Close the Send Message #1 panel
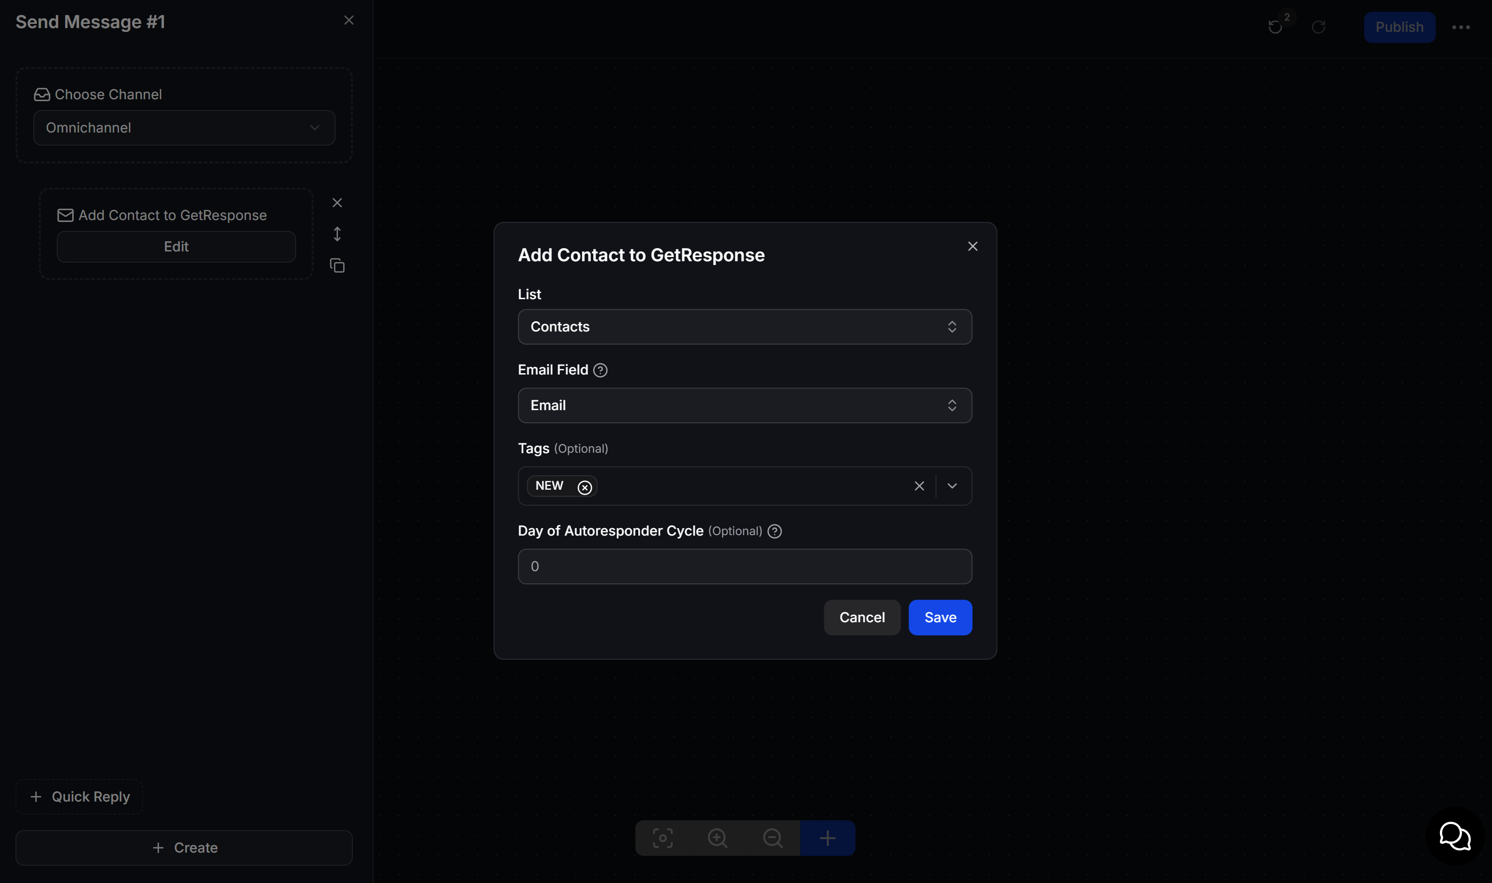This screenshot has height=883, width=1492. tap(349, 20)
